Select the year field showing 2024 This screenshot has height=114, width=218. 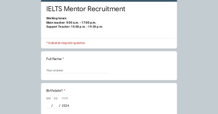coord(65,106)
